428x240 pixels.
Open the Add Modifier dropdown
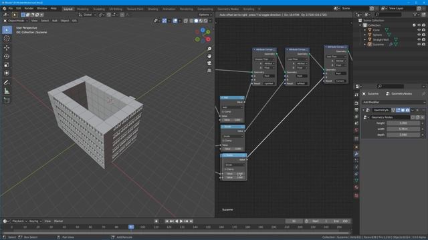point(394,102)
